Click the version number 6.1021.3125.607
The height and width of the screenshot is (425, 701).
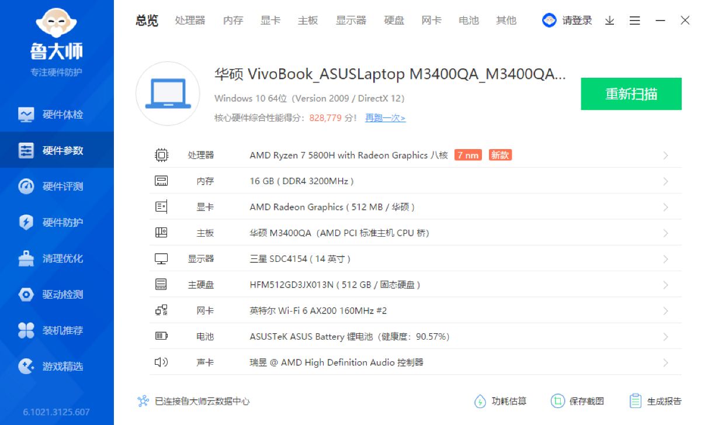tap(57, 412)
